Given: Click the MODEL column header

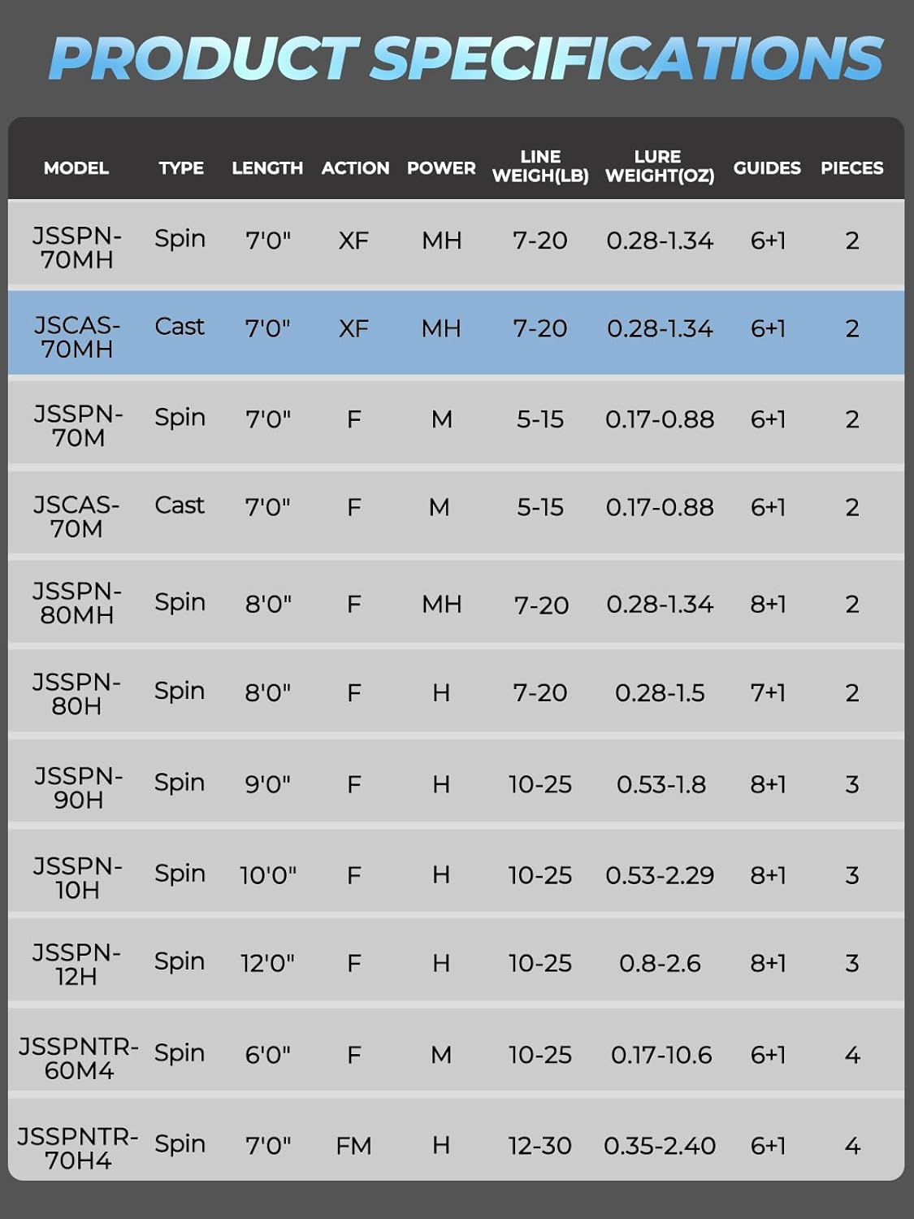Looking at the screenshot, I should click(76, 168).
